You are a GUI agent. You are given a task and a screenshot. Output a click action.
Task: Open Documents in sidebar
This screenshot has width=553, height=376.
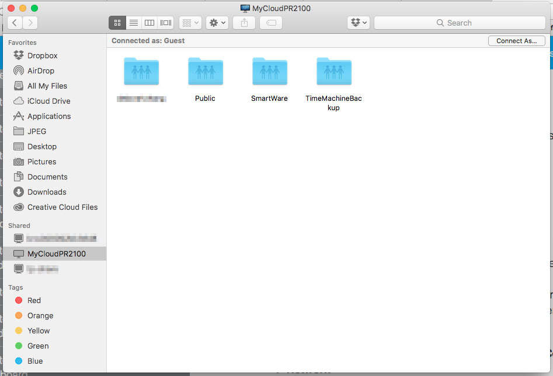pyautogui.click(x=54, y=177)
